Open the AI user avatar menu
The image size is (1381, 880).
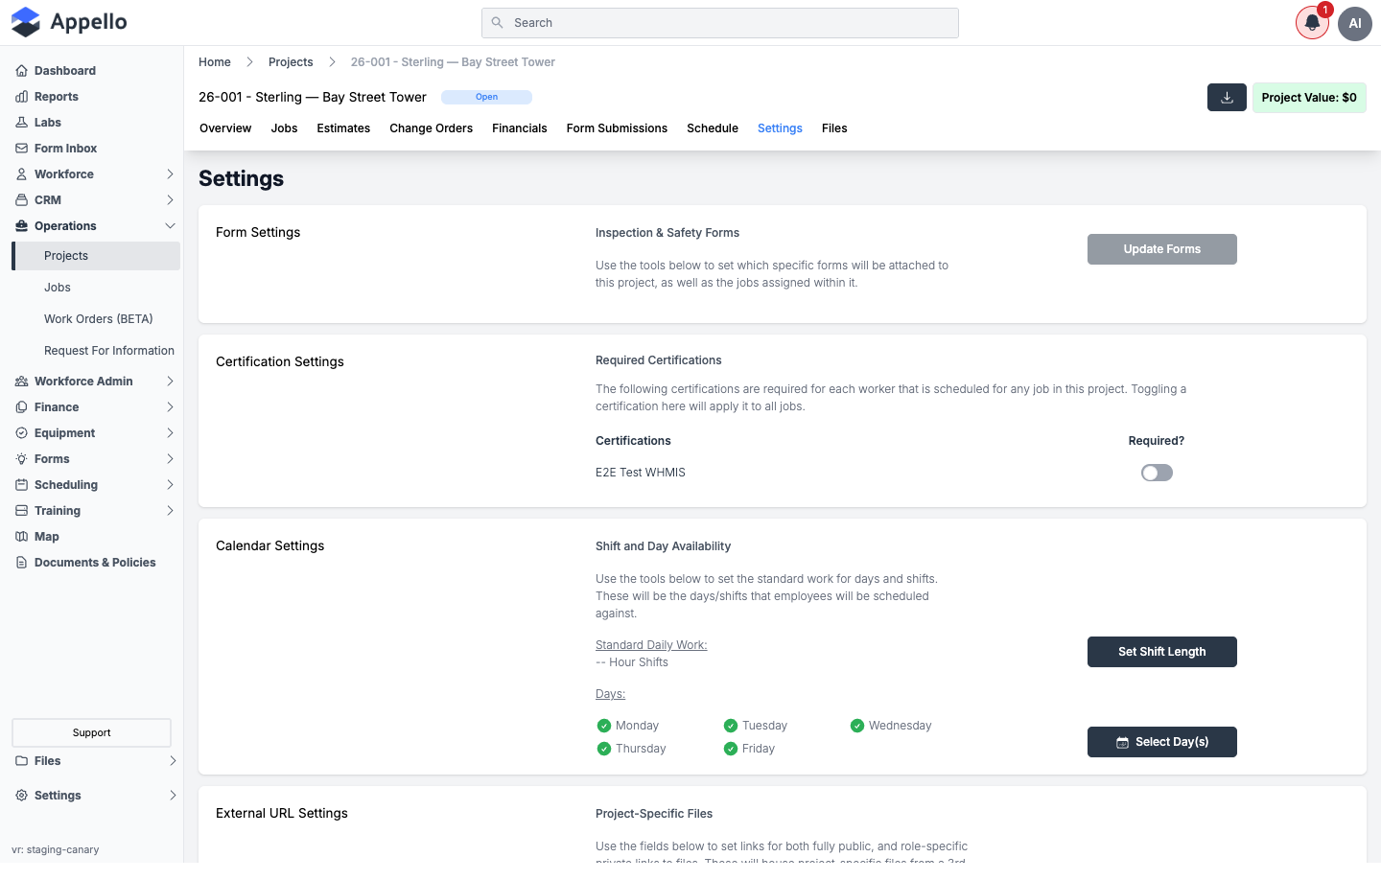tap(1355, 23)
